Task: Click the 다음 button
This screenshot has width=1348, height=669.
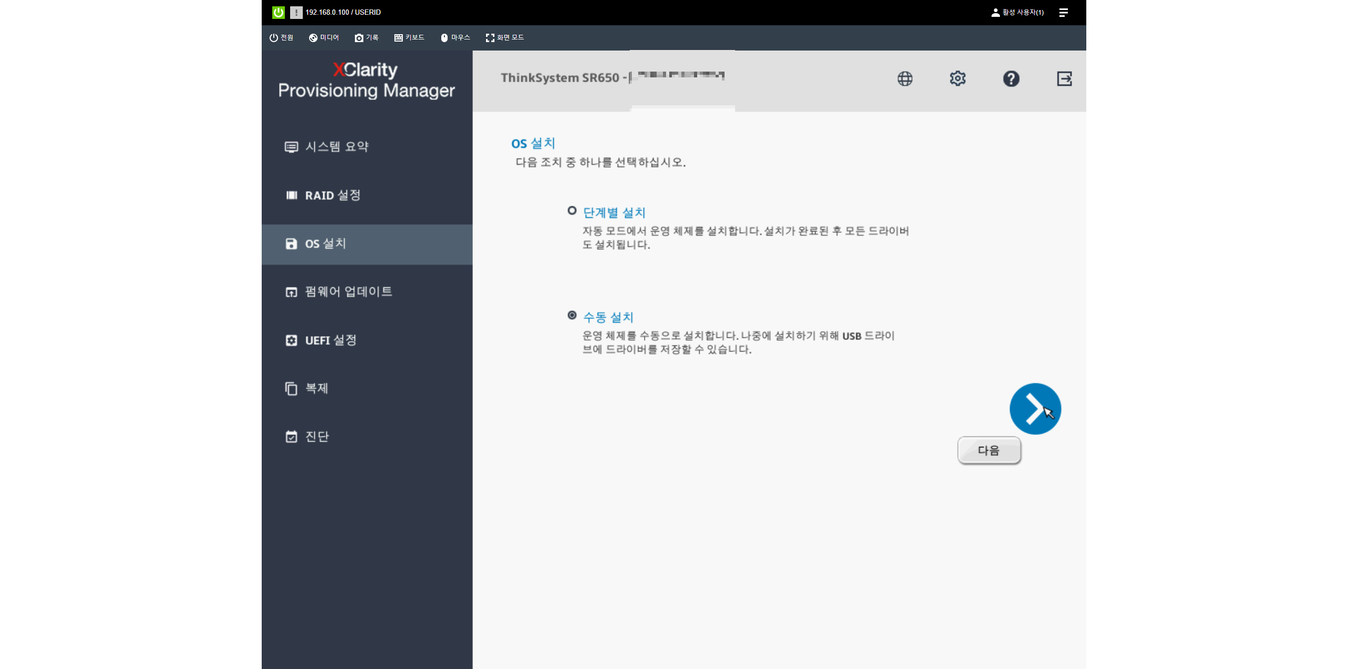Action: pos(988,451)
